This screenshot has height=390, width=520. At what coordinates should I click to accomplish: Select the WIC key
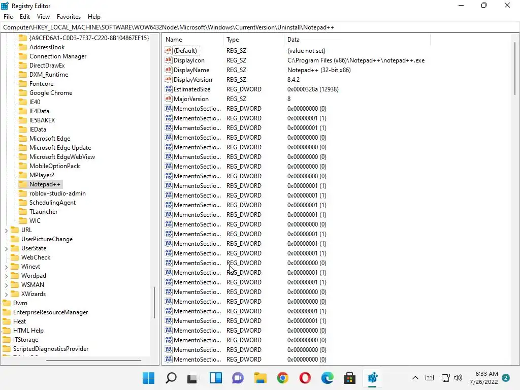coord(35,220)
